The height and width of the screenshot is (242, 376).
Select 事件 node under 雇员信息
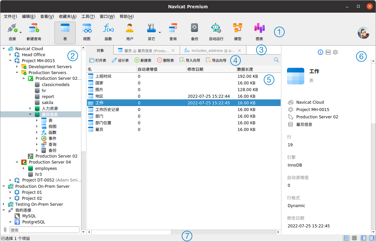pos(52,139)
